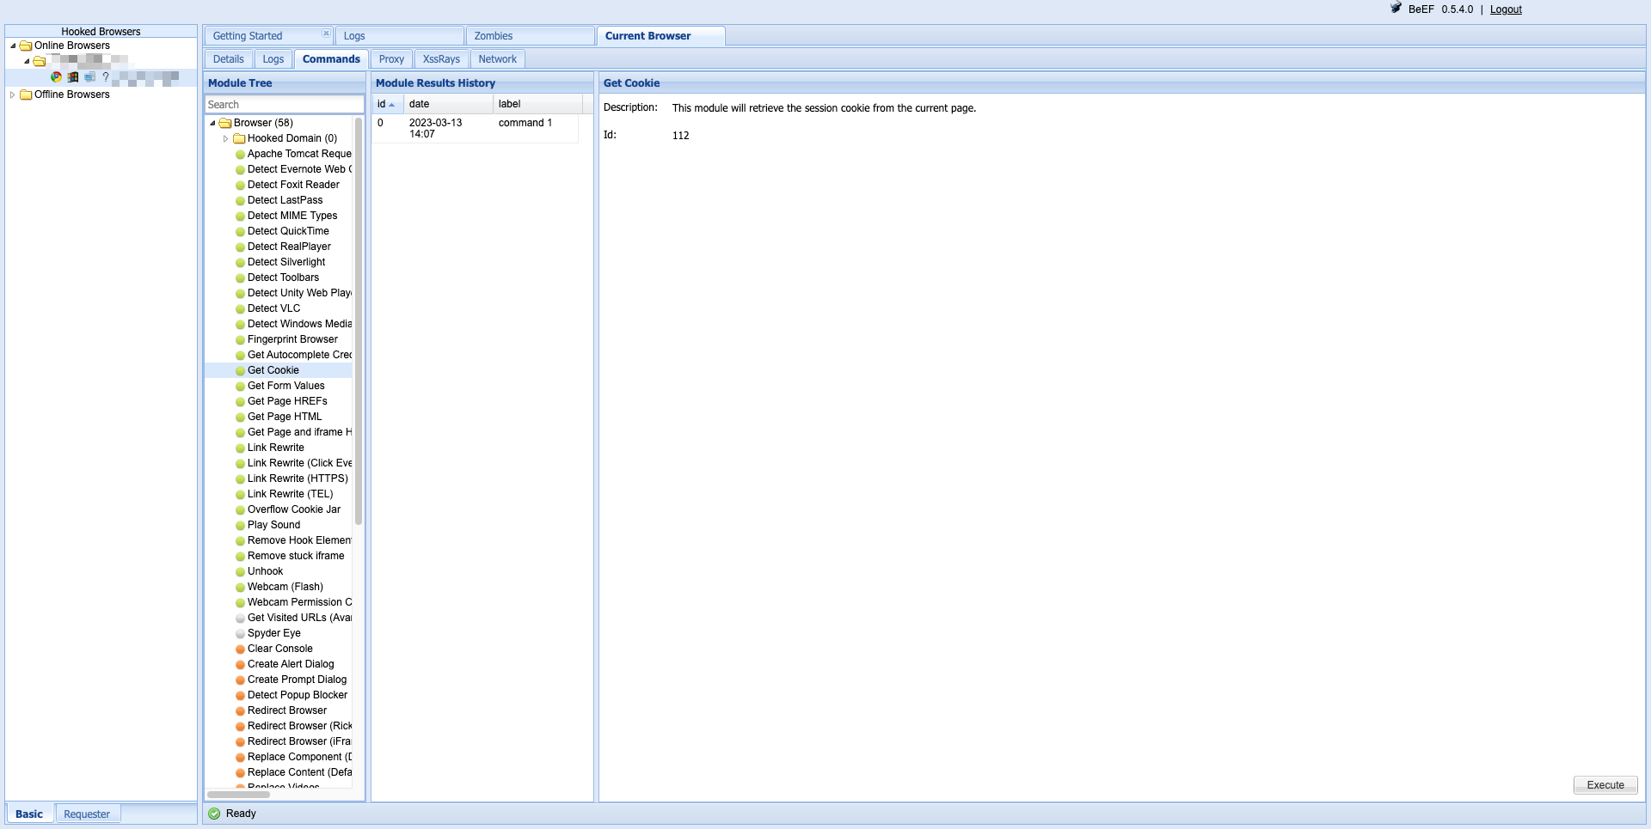Viewport: 1651px width, 829px height.
Task: Click the Chrome icon of the hooked browser
Action: (x=57, y=77)
